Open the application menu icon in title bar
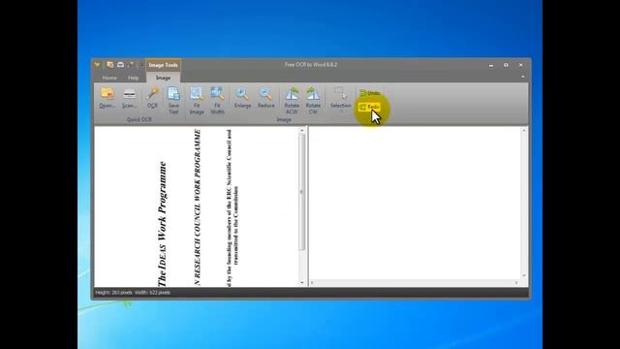The height and width of the screenshot is (349, 620). (97, 65)
